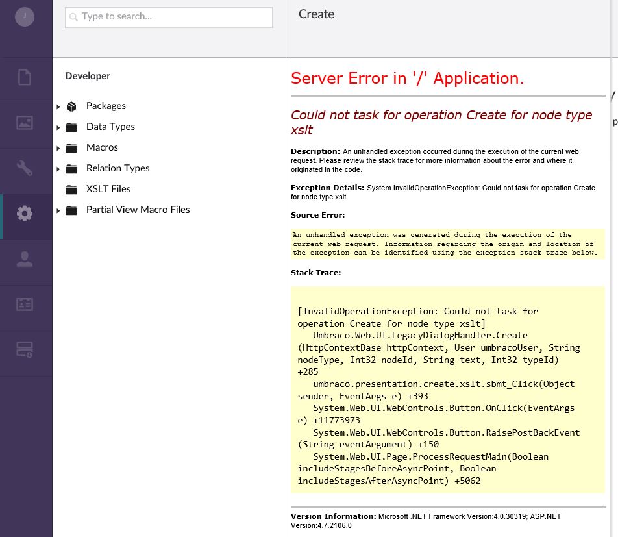Click the XSLT Files folder icon

coord(71,190)
